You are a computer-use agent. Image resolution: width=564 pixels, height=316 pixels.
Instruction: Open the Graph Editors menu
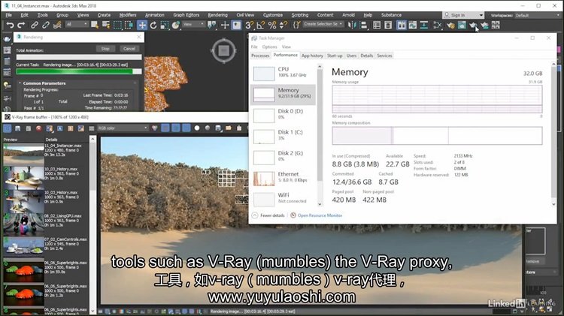coord(186,15)
